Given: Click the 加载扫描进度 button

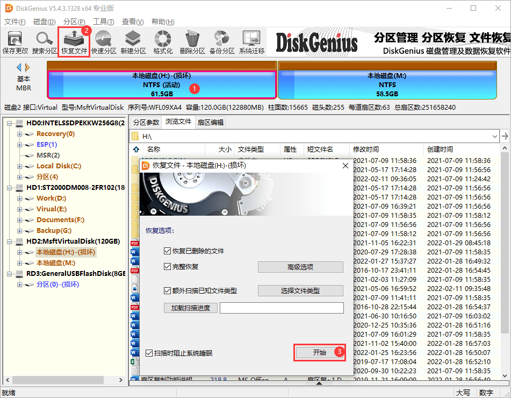Looking at the screenshot, I should coord(191,308).
